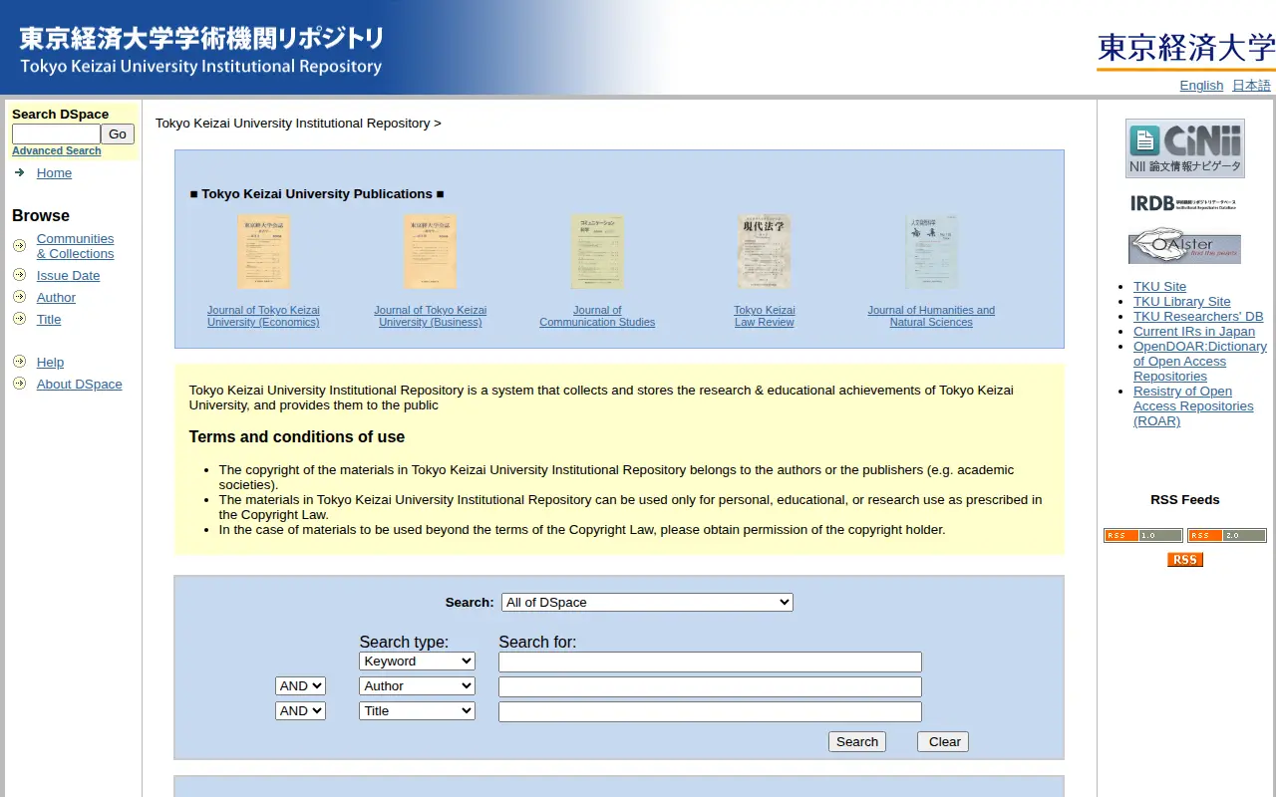
Task: Open the TKU Library Site link
Action: point(1181,301)
